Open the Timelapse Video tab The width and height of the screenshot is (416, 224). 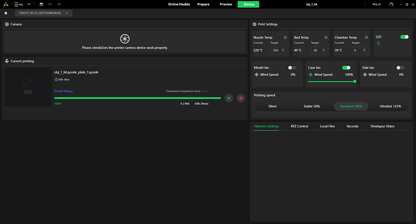coord(382,126)
